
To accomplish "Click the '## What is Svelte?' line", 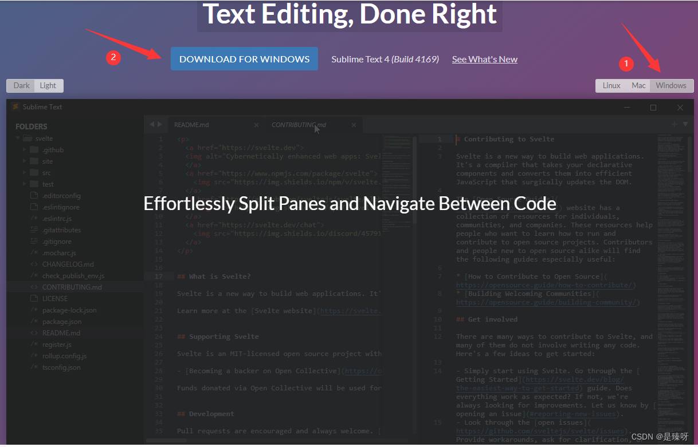I will pos(214,276).
